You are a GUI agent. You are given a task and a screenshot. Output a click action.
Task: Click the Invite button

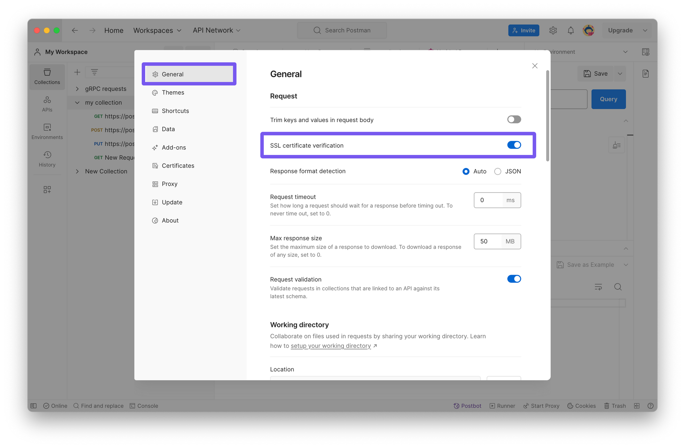pos(524,30)
